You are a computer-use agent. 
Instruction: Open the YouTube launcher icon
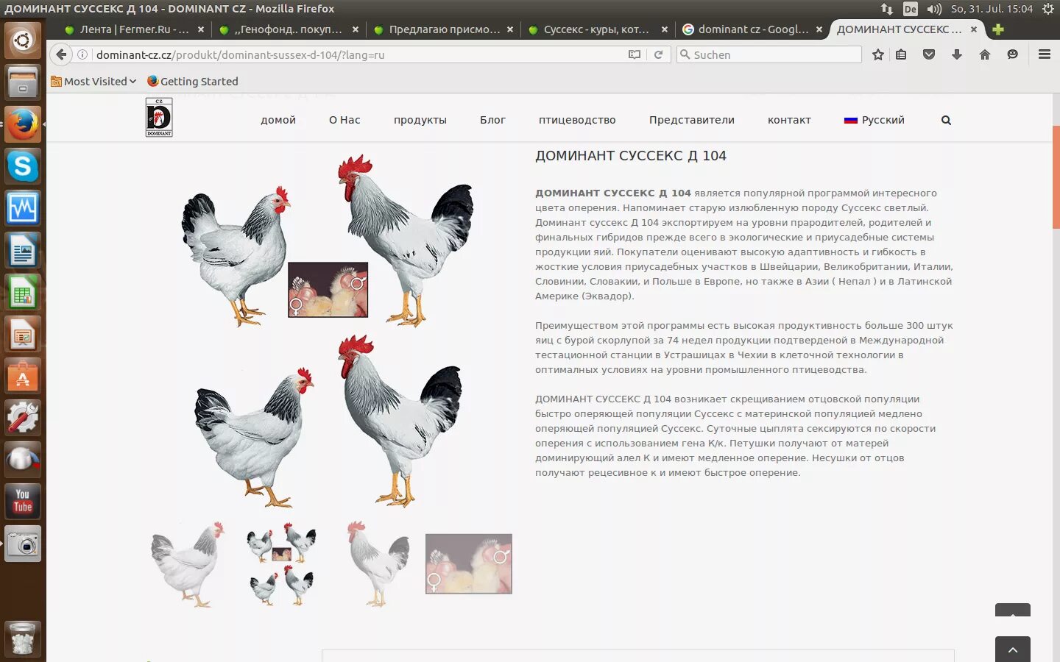point(23,502)
